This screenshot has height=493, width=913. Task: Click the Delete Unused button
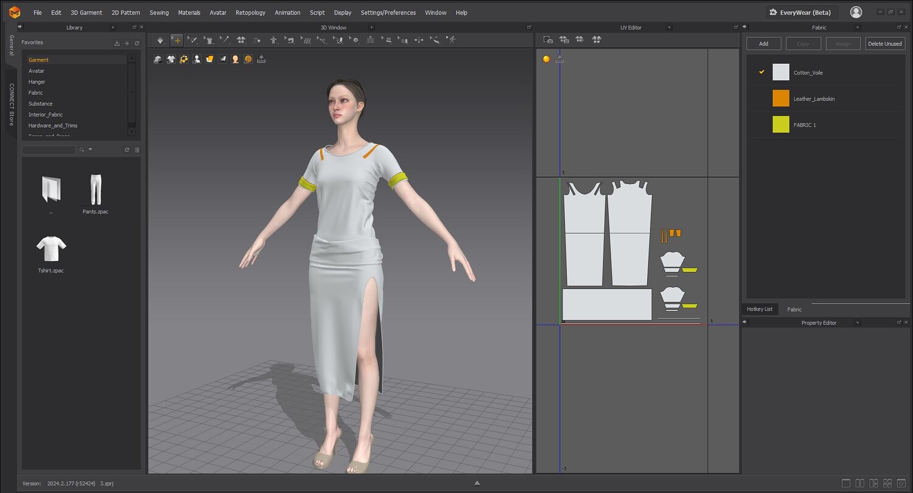(x=884, y=44)
